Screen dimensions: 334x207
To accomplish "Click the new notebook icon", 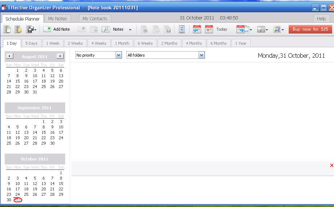I will pyautogui.click(x=7, y=29).
